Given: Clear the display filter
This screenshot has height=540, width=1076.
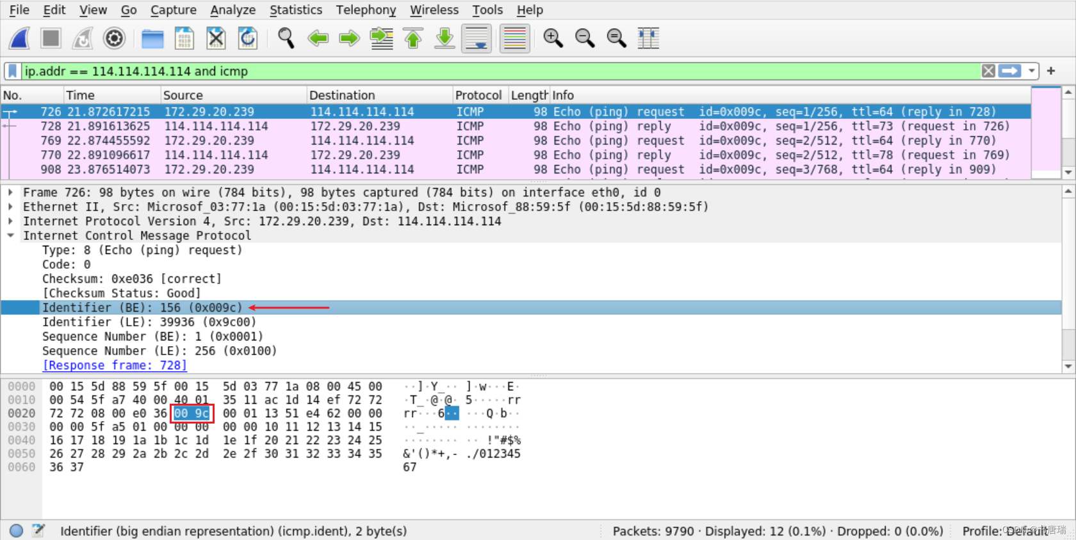Looking at the screenshot, I should tap(988, 71).
